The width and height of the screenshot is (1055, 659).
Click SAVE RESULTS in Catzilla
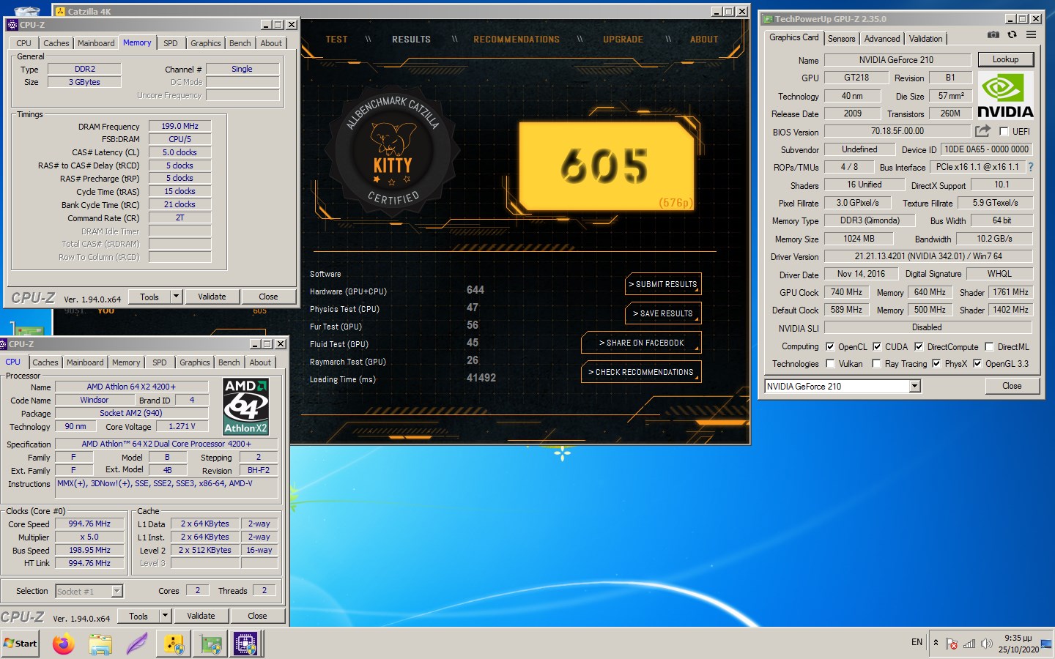tap(663, 313)
